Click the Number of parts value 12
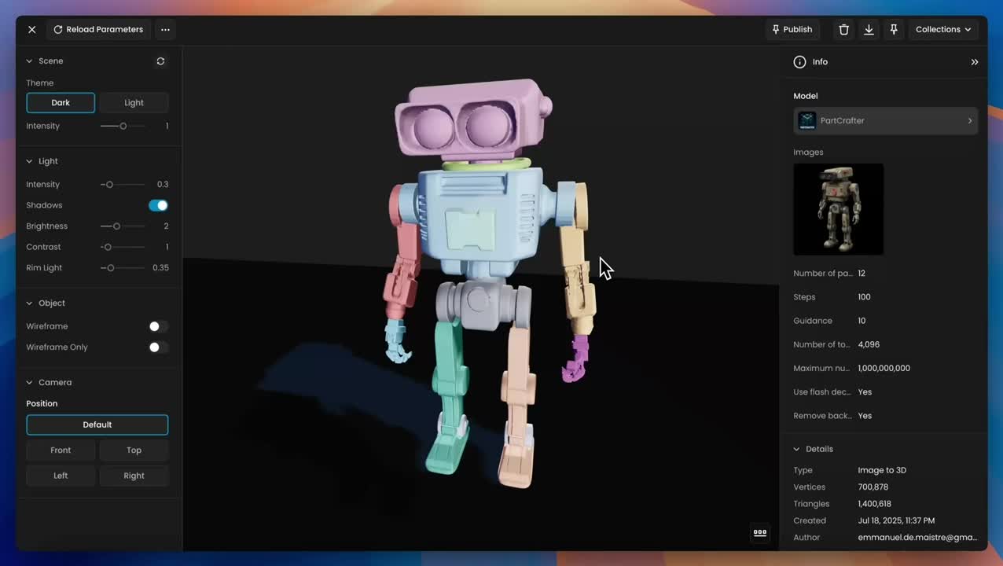The width and height of the screenshot is (1003, 566). tap(862, 274)
